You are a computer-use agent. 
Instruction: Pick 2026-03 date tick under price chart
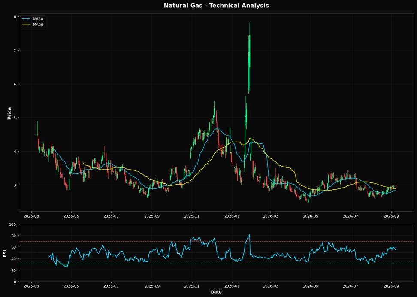coord(270,216)
